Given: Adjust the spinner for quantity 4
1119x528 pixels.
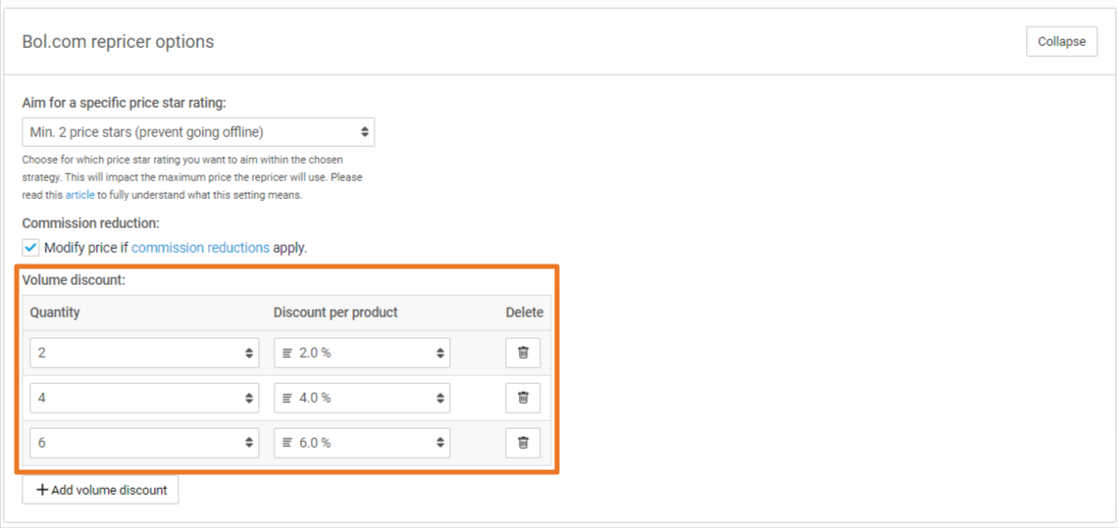Looking at the screenshot, I should pos(249,398).
